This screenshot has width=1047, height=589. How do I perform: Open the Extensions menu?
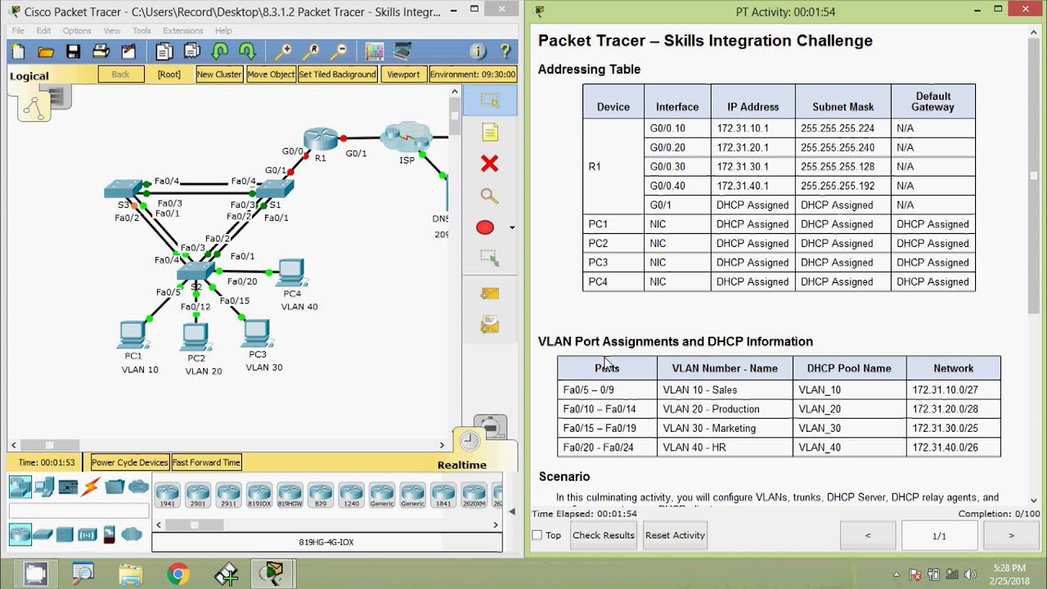[x=183, y=30]
